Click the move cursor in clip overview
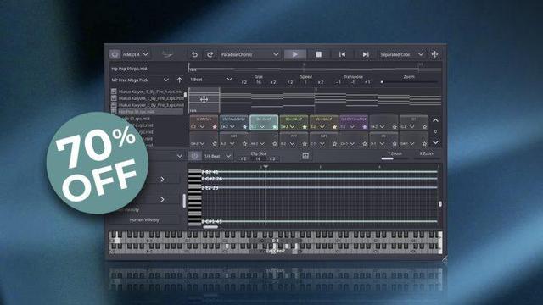 point(204,100)
